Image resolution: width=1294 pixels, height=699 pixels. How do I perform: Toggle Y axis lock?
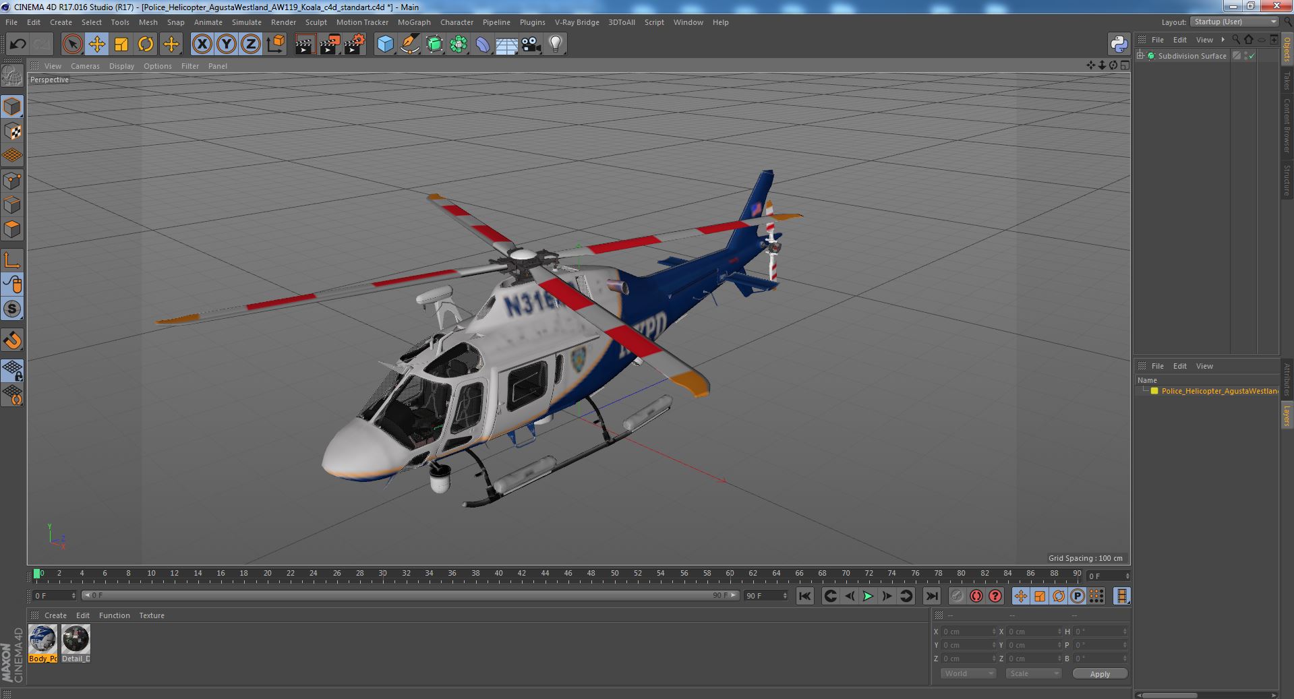click(227, 44)
